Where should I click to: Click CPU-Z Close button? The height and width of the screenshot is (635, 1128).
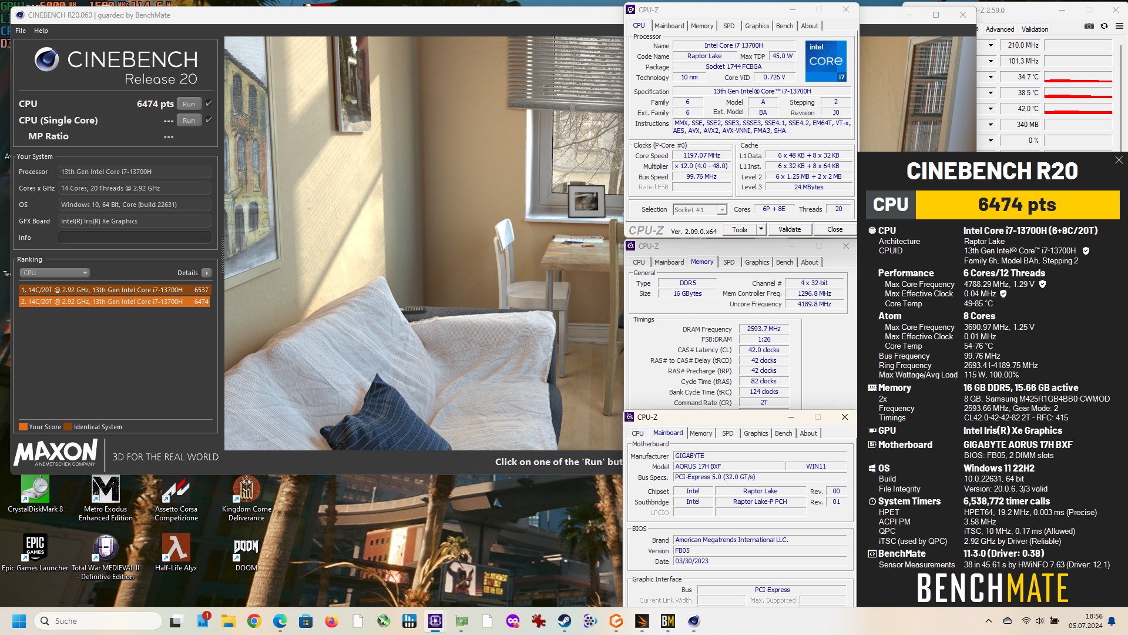835,229
